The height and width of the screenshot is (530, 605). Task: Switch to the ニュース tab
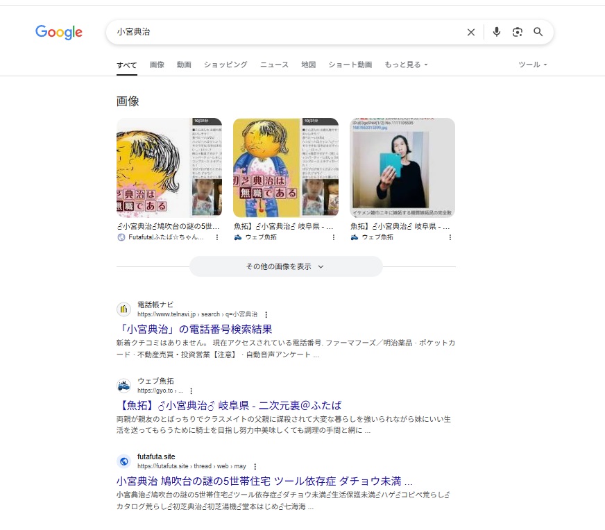pos(274,65)
